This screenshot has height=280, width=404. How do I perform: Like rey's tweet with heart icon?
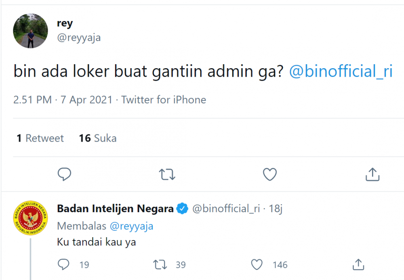pyautogui.click(x=269, y=174)
